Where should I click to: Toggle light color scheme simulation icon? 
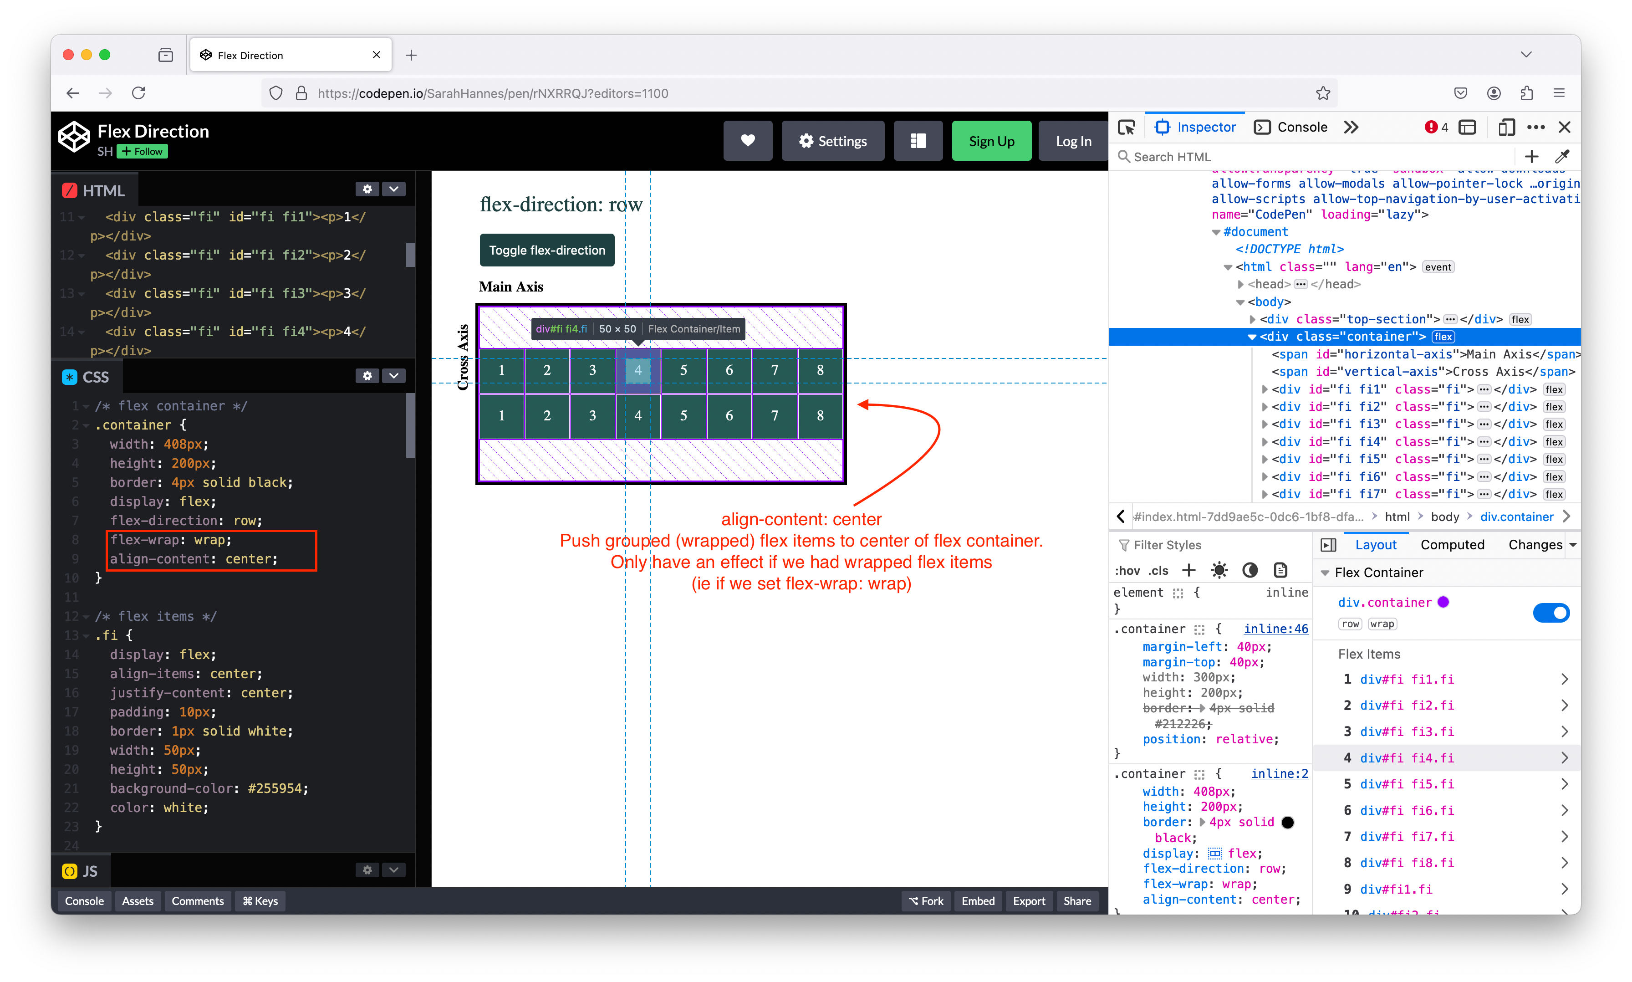1219,570
